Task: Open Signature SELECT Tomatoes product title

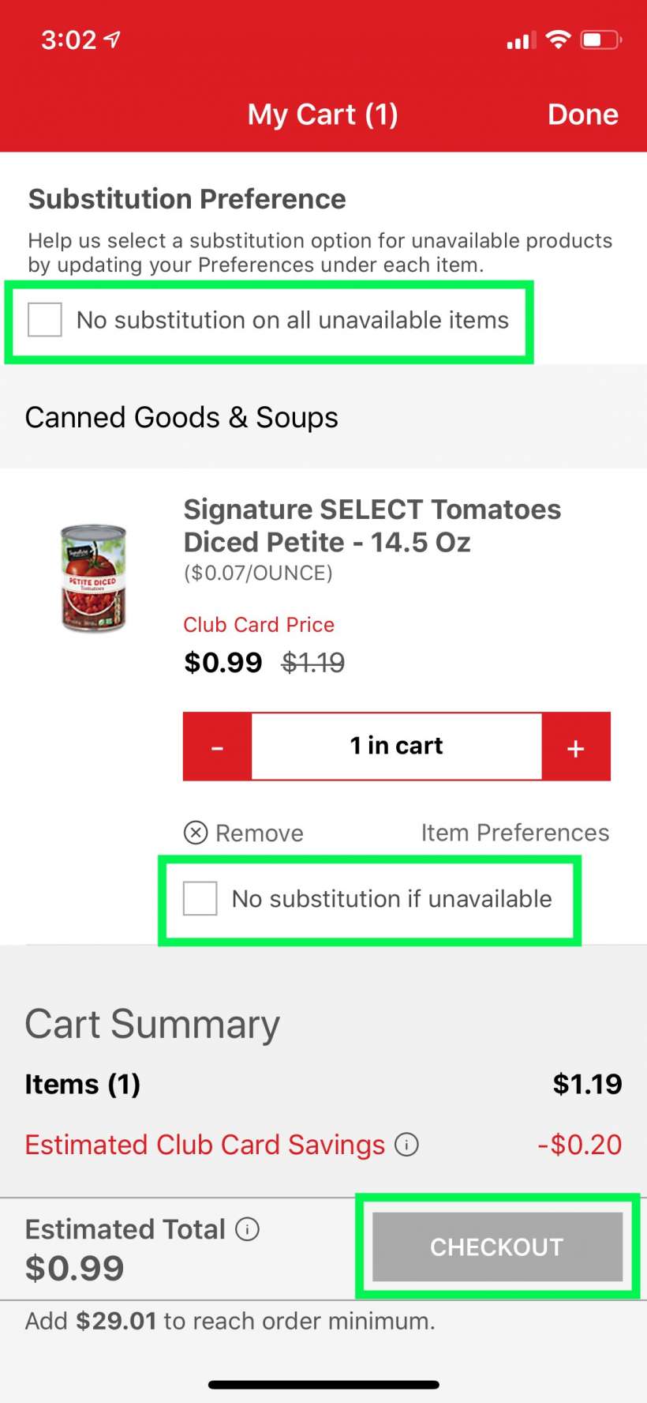Action: (x=372, y=525)
